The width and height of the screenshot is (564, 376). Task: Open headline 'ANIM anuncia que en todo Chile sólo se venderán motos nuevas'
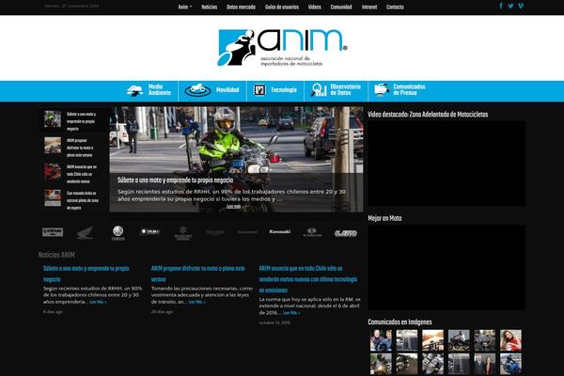(x=308, y=279)
